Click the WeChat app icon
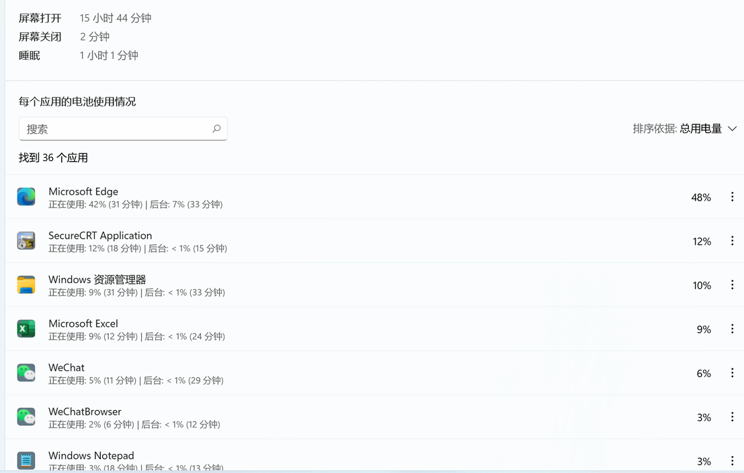Viewport: 744px width, 473px height. pos(26,373)
